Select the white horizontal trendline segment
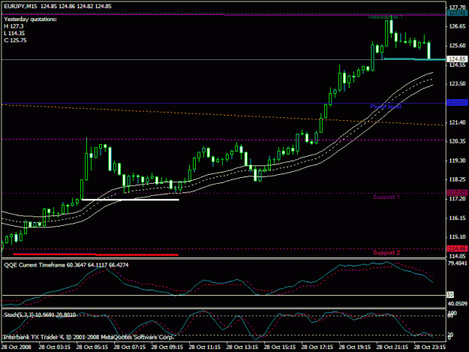Viewport: 469px width, 352px height. tap(130, 200)
